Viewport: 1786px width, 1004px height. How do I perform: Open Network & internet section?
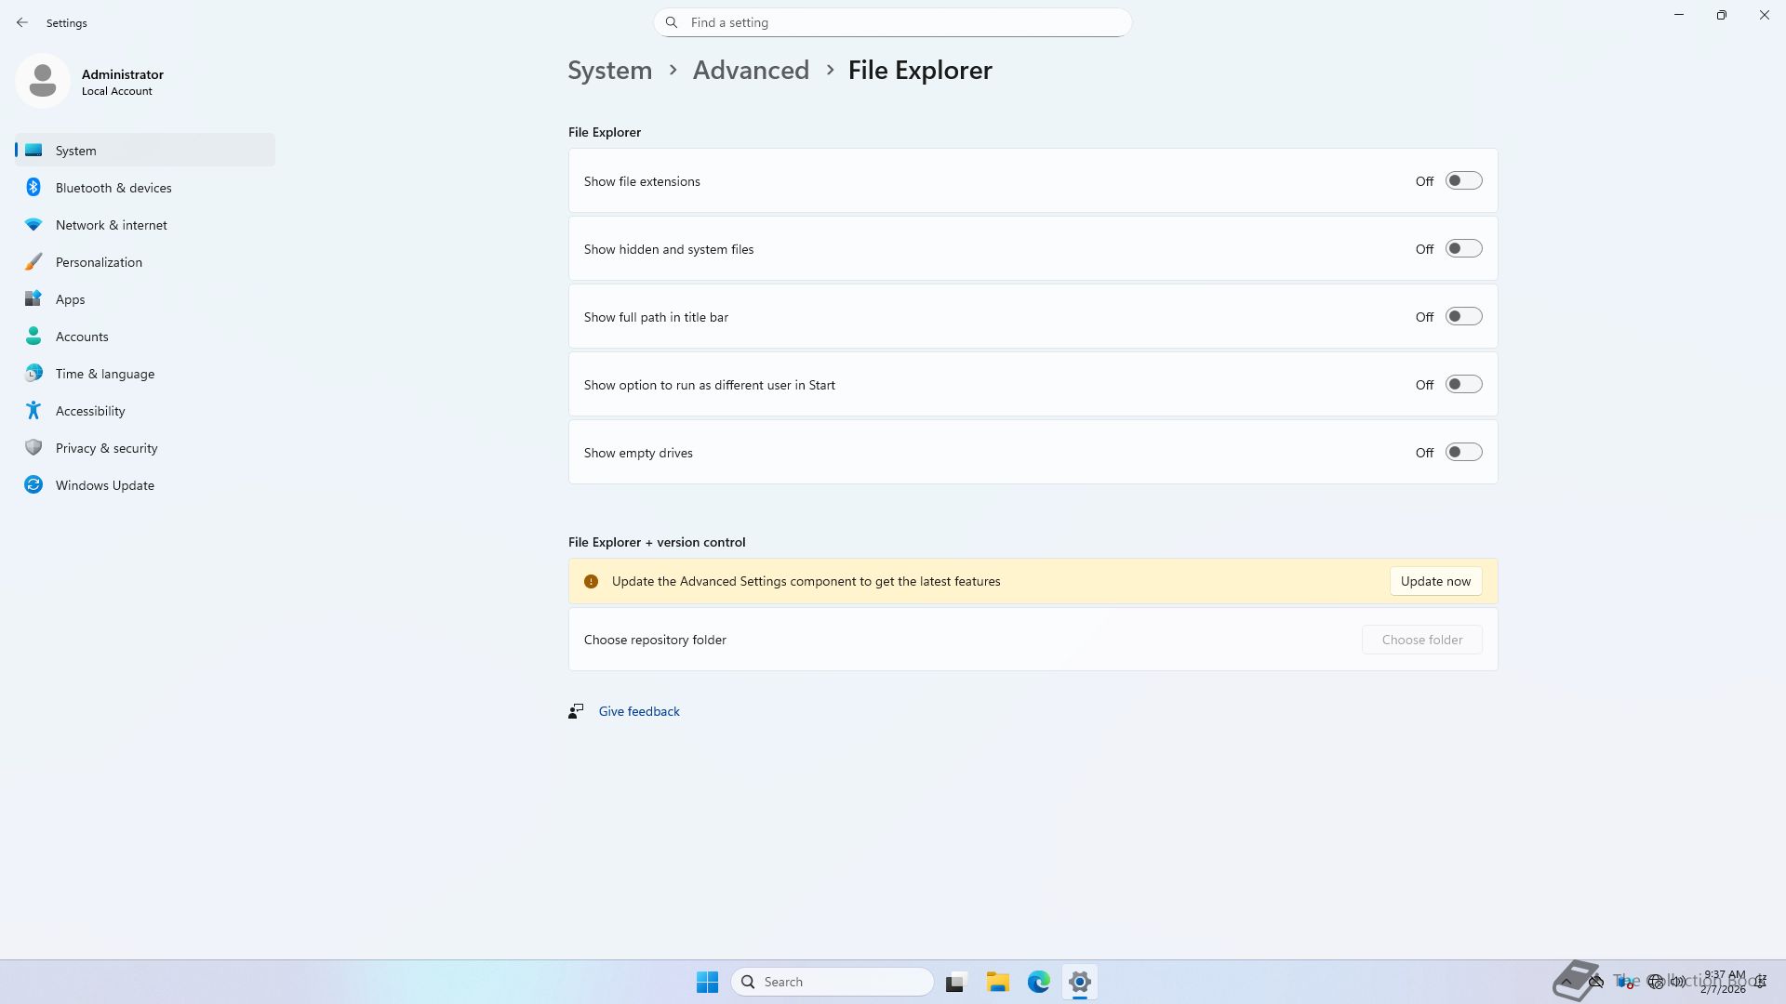coord(111,225)
